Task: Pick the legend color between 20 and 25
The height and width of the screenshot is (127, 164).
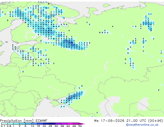Action: click(x=46, y=124)
